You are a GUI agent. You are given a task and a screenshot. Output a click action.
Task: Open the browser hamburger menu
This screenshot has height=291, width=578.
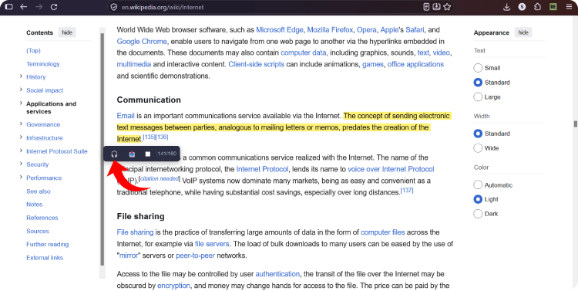(x=570, y=7)
